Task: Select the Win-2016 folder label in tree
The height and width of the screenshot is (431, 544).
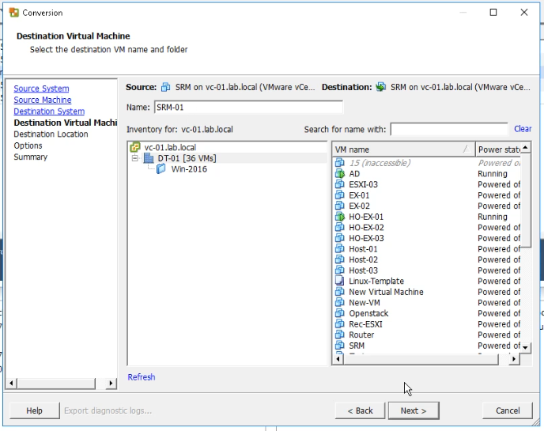Action: (189, 169)
